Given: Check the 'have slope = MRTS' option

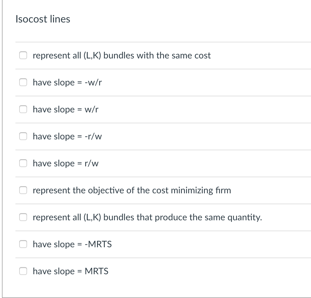Looking at the screenshot, I should click(x=23, y=271).
